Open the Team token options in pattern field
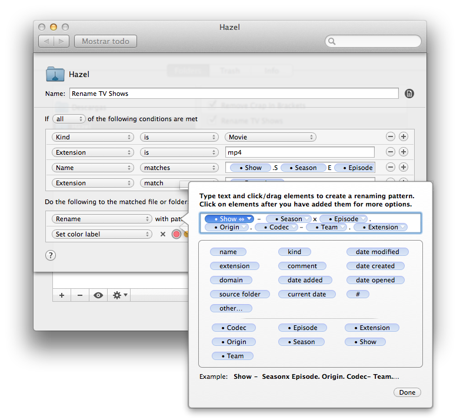The height and width of the screenshot is (420, 460). click(342, 227)
